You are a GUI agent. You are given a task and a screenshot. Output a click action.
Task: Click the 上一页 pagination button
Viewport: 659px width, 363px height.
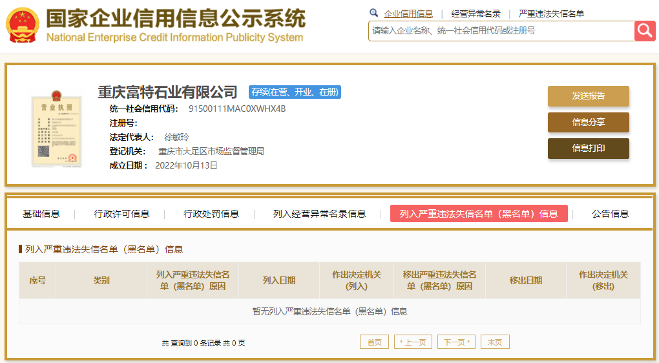tap(413, 342)
